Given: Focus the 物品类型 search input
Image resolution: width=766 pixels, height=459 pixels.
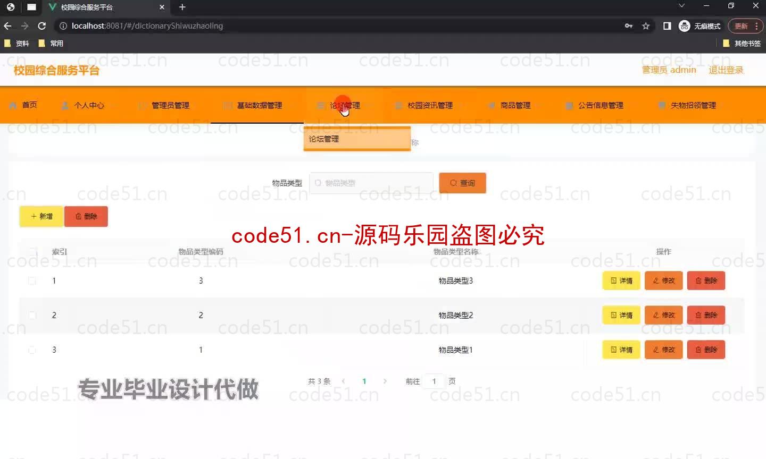Looking at the screenshot, I should (x=371, y=183).
